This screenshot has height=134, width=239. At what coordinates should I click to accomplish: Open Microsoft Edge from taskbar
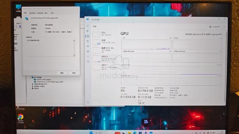point(135,133)
